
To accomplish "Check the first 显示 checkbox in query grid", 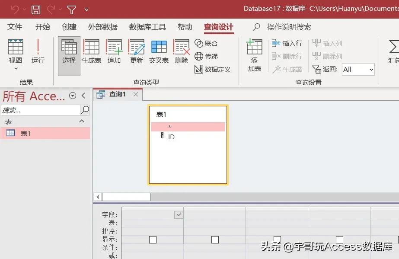I will pyautogui.click(x=153, y=239).
